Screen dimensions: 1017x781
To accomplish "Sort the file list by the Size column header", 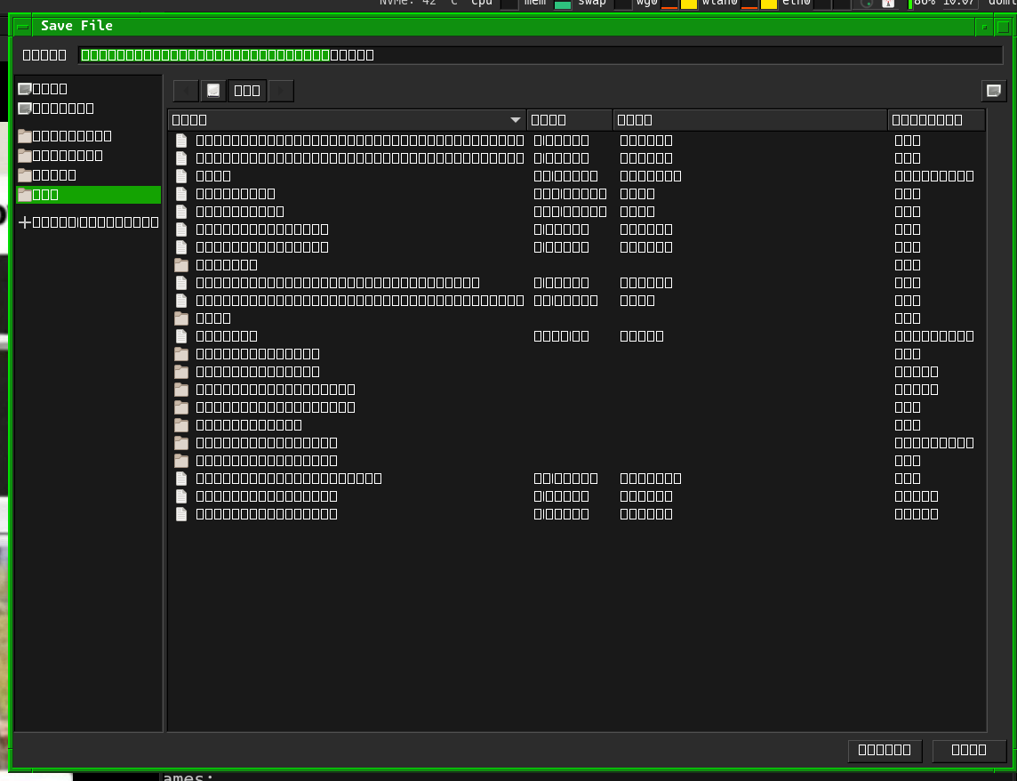I will [570, 120].
